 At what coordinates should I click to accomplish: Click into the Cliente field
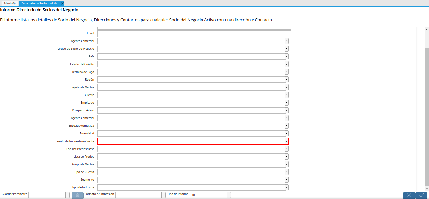point(191,95)
